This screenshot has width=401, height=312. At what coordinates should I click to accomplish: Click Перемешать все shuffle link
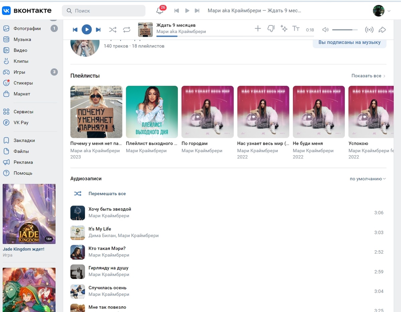107,194
